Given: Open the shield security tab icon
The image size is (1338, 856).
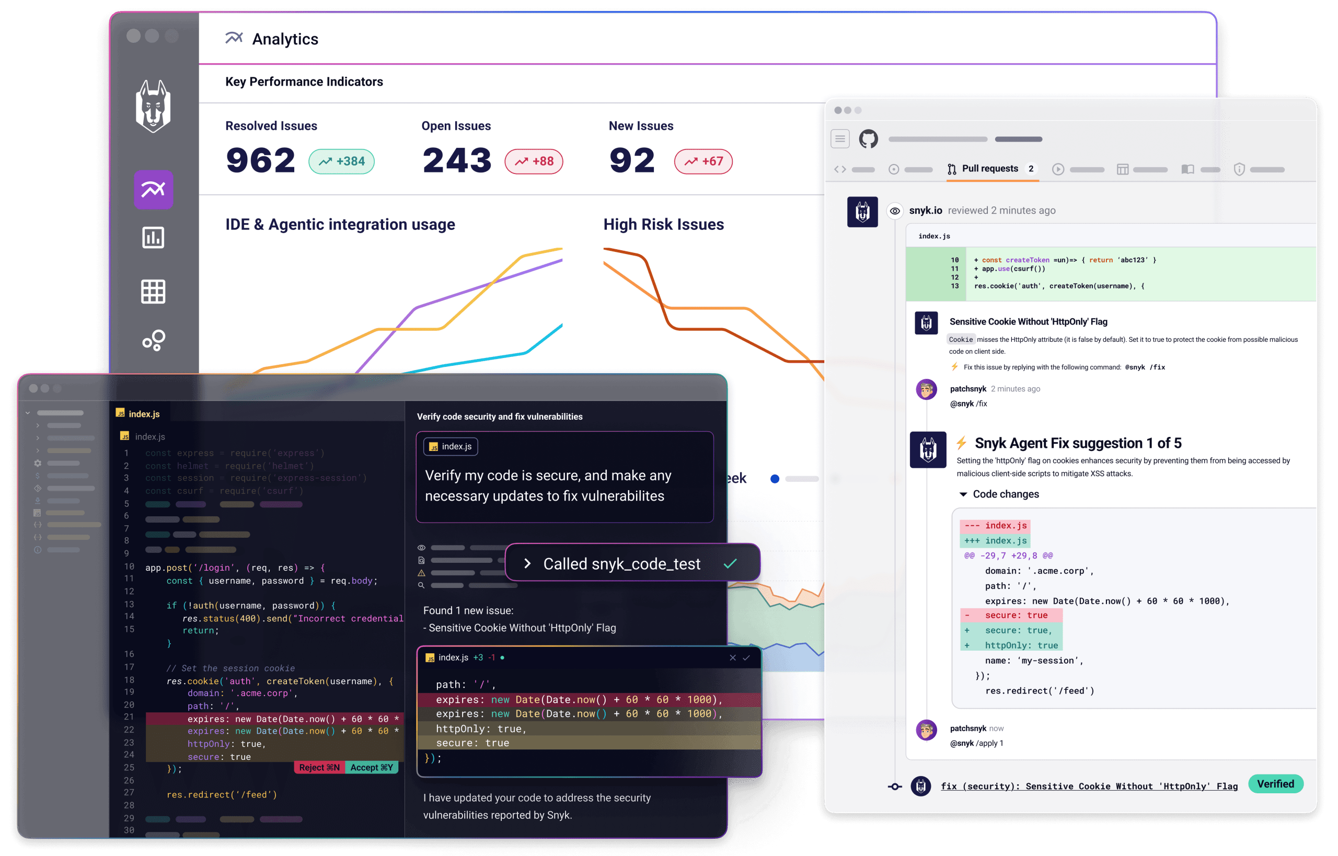Looking at the screenshot, I should pos(1239,169).
